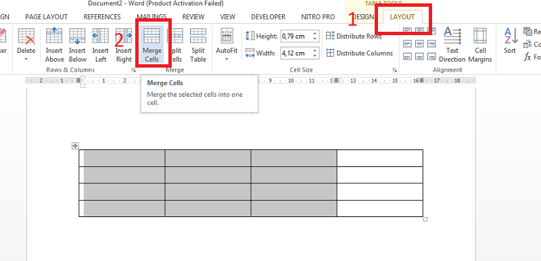Switch to the REVIEW tab
The height and width of the screenshot is (261, 541).
pos(193,17)
